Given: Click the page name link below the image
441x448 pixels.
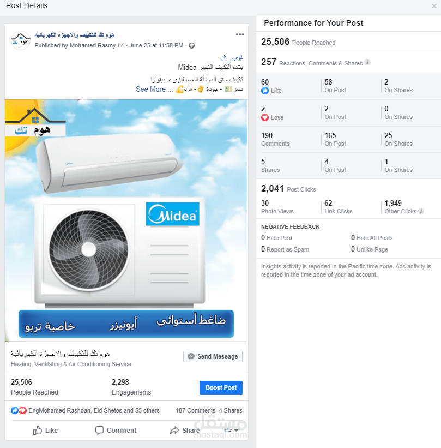Looking at the screenshot, I should [60, 354].
